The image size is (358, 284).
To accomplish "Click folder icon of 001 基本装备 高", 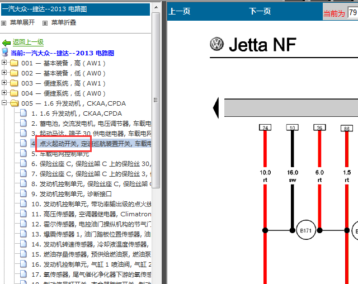I will pos(14,63).
